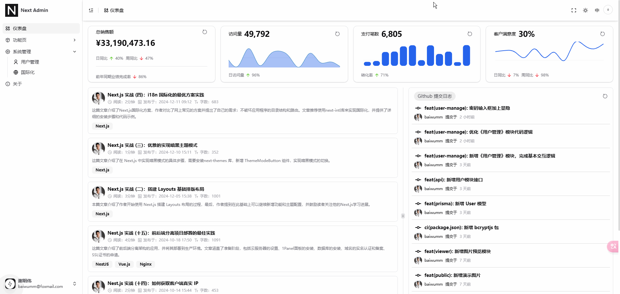
Task: Click the author avatar on the 暗黑主题 article
Action: point(98,148)
